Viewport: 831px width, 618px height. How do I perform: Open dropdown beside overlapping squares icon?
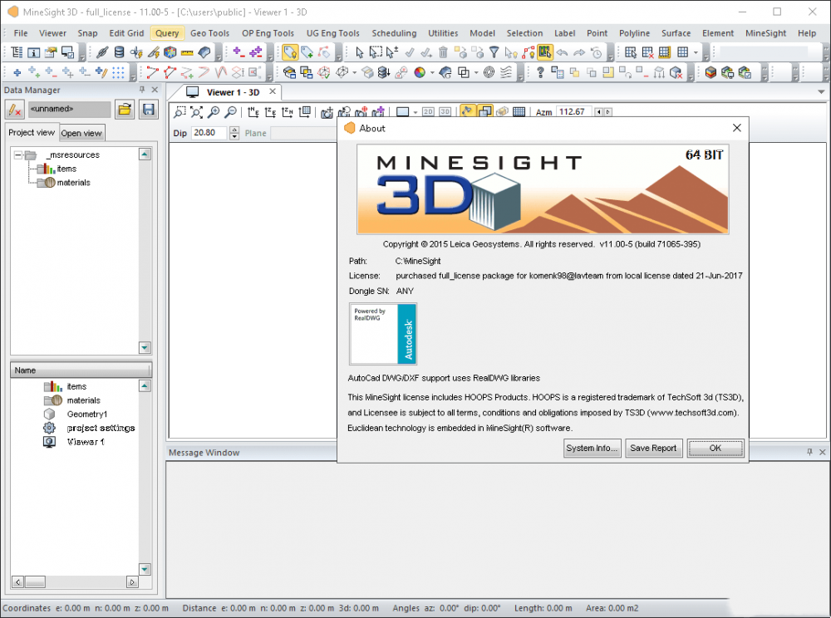[476, 73]
